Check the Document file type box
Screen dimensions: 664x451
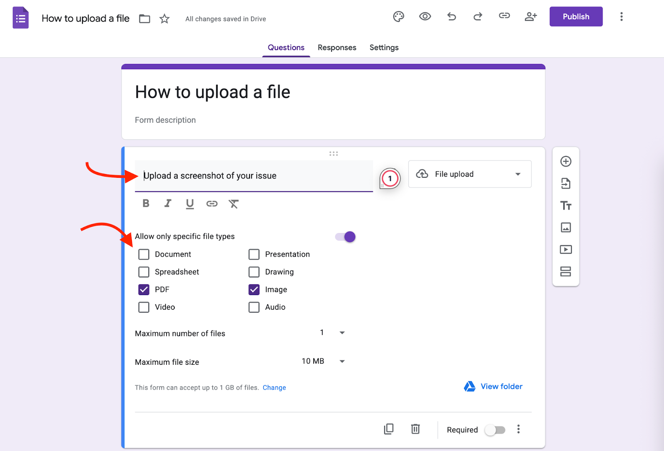pos(144,254)
